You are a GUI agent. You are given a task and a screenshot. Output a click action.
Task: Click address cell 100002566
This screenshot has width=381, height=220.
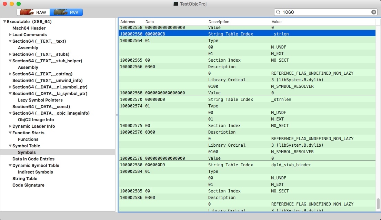pyautogui.click(x=131, y=67)
